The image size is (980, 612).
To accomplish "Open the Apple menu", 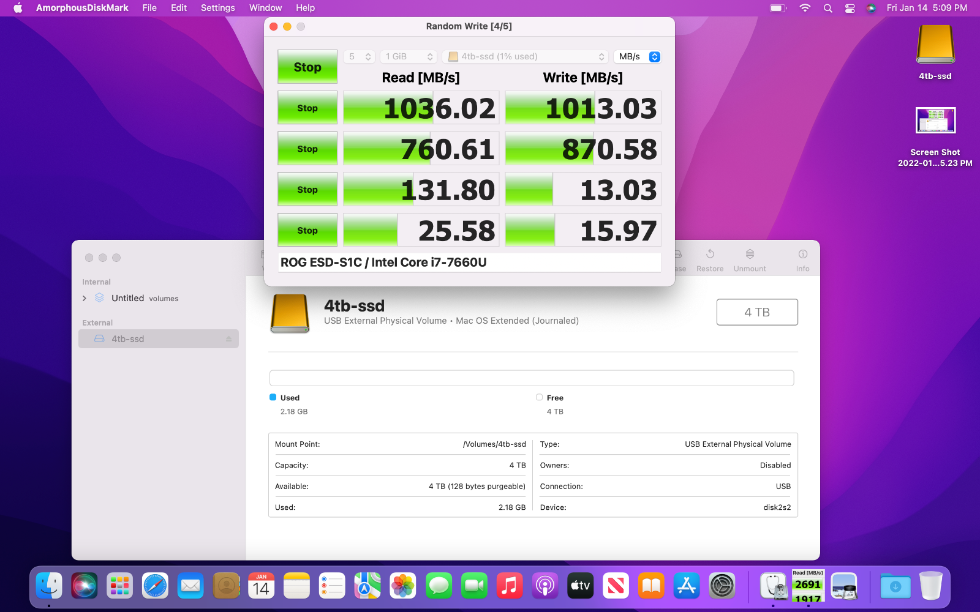I will [18, 8].
